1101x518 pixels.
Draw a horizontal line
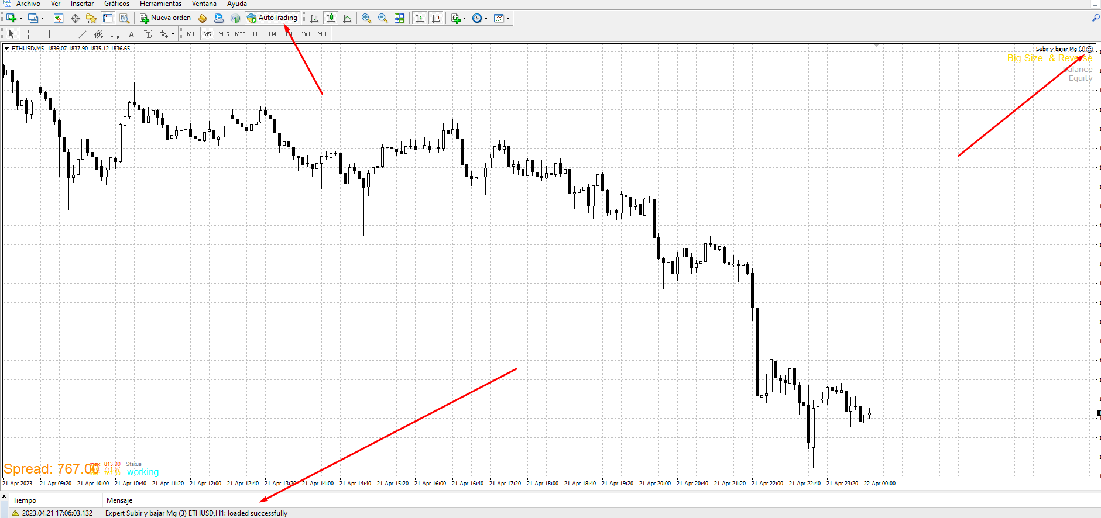(x=66, y=34)
